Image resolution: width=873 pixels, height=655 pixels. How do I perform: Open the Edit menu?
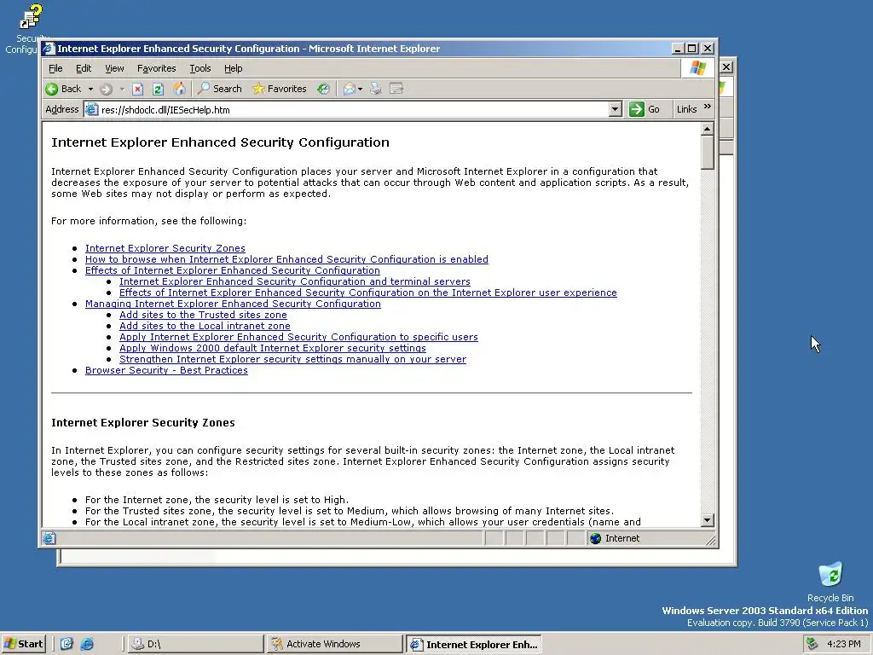(84, 68)
